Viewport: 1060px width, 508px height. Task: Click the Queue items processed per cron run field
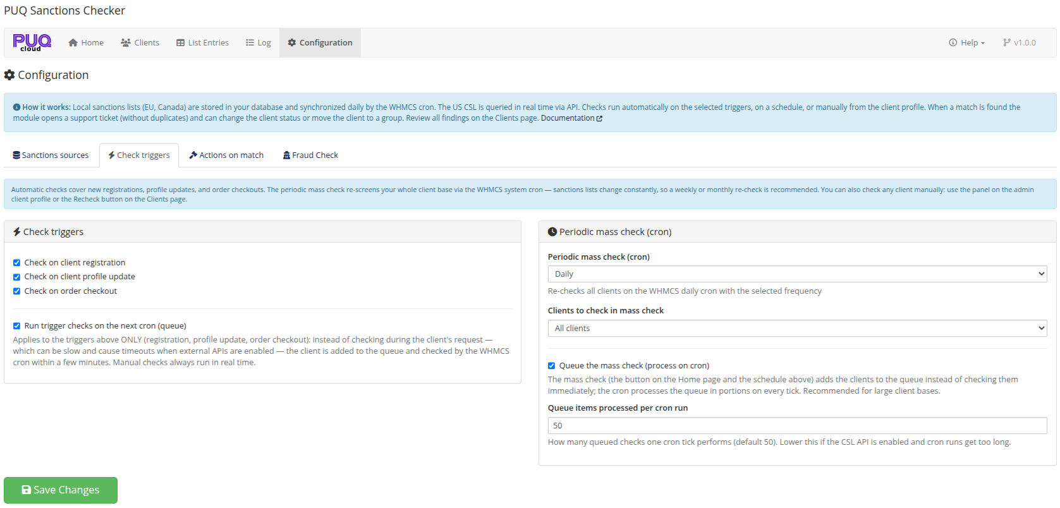(x=797, y=425)
